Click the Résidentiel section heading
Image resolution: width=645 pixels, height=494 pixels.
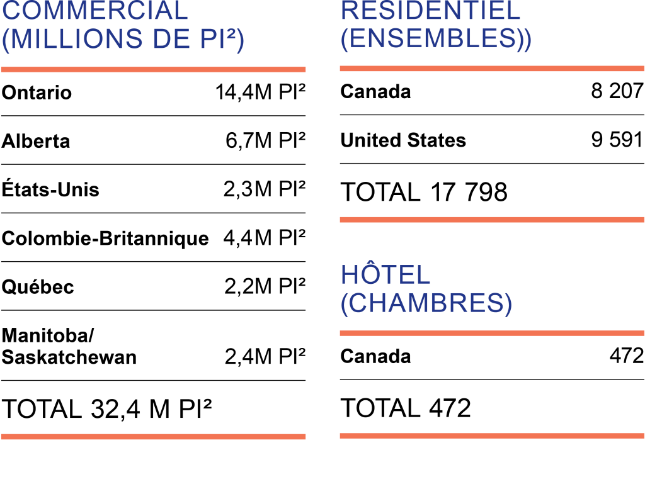pos(436,25)
